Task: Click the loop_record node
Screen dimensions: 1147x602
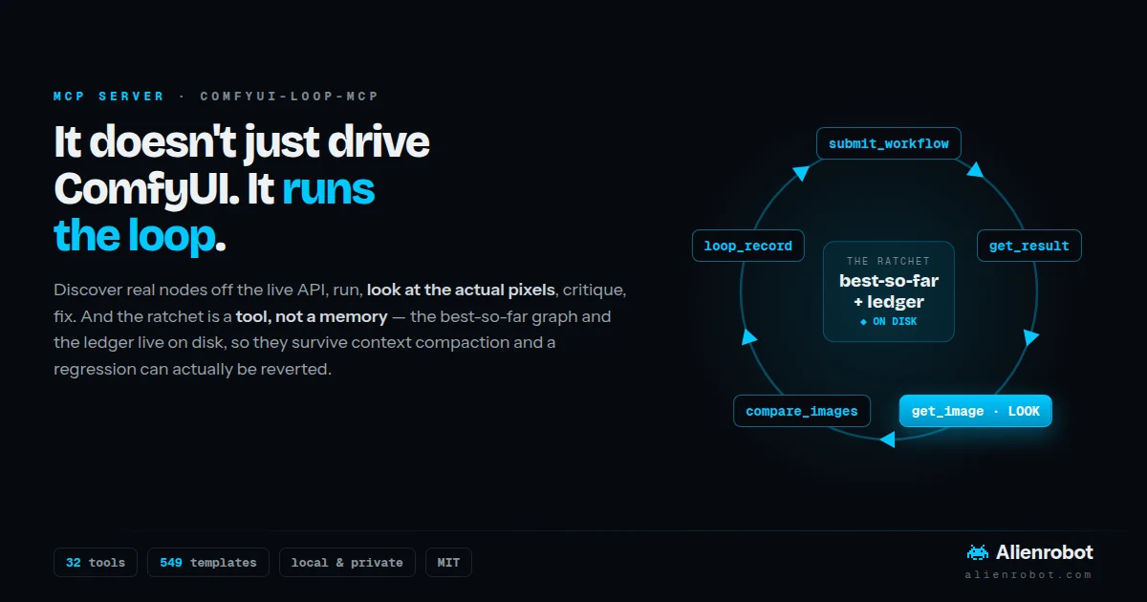Action: [x=748, y=246]
